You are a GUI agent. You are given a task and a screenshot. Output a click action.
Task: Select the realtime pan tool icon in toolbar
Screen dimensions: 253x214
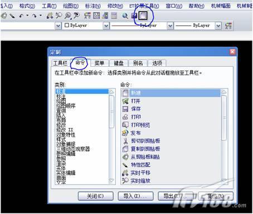click(x=50, y=16)
